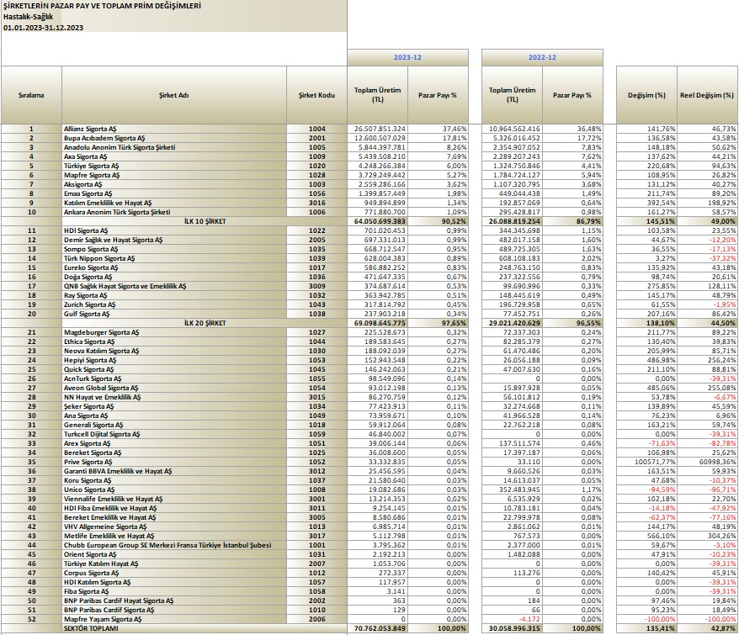Select Metlife Emeklilik ve Hayat AŞ cell
Image resolution: width=739 pixels, height=635 pixels.
(x=174, y=536)
